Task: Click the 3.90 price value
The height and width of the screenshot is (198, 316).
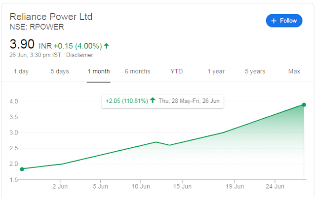Action: (x=22, y=44)
